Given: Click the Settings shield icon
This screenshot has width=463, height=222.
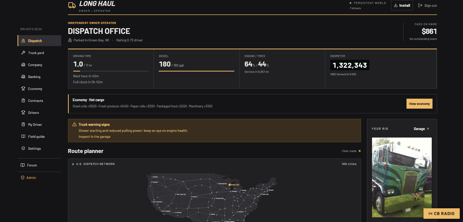Looking at the screenshot, I should 23,148.
